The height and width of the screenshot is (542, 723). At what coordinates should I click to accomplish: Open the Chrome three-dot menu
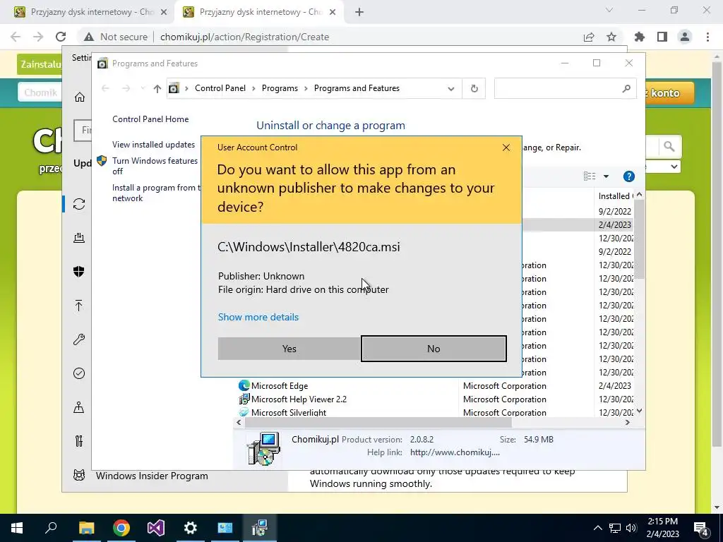pos(707,37)
